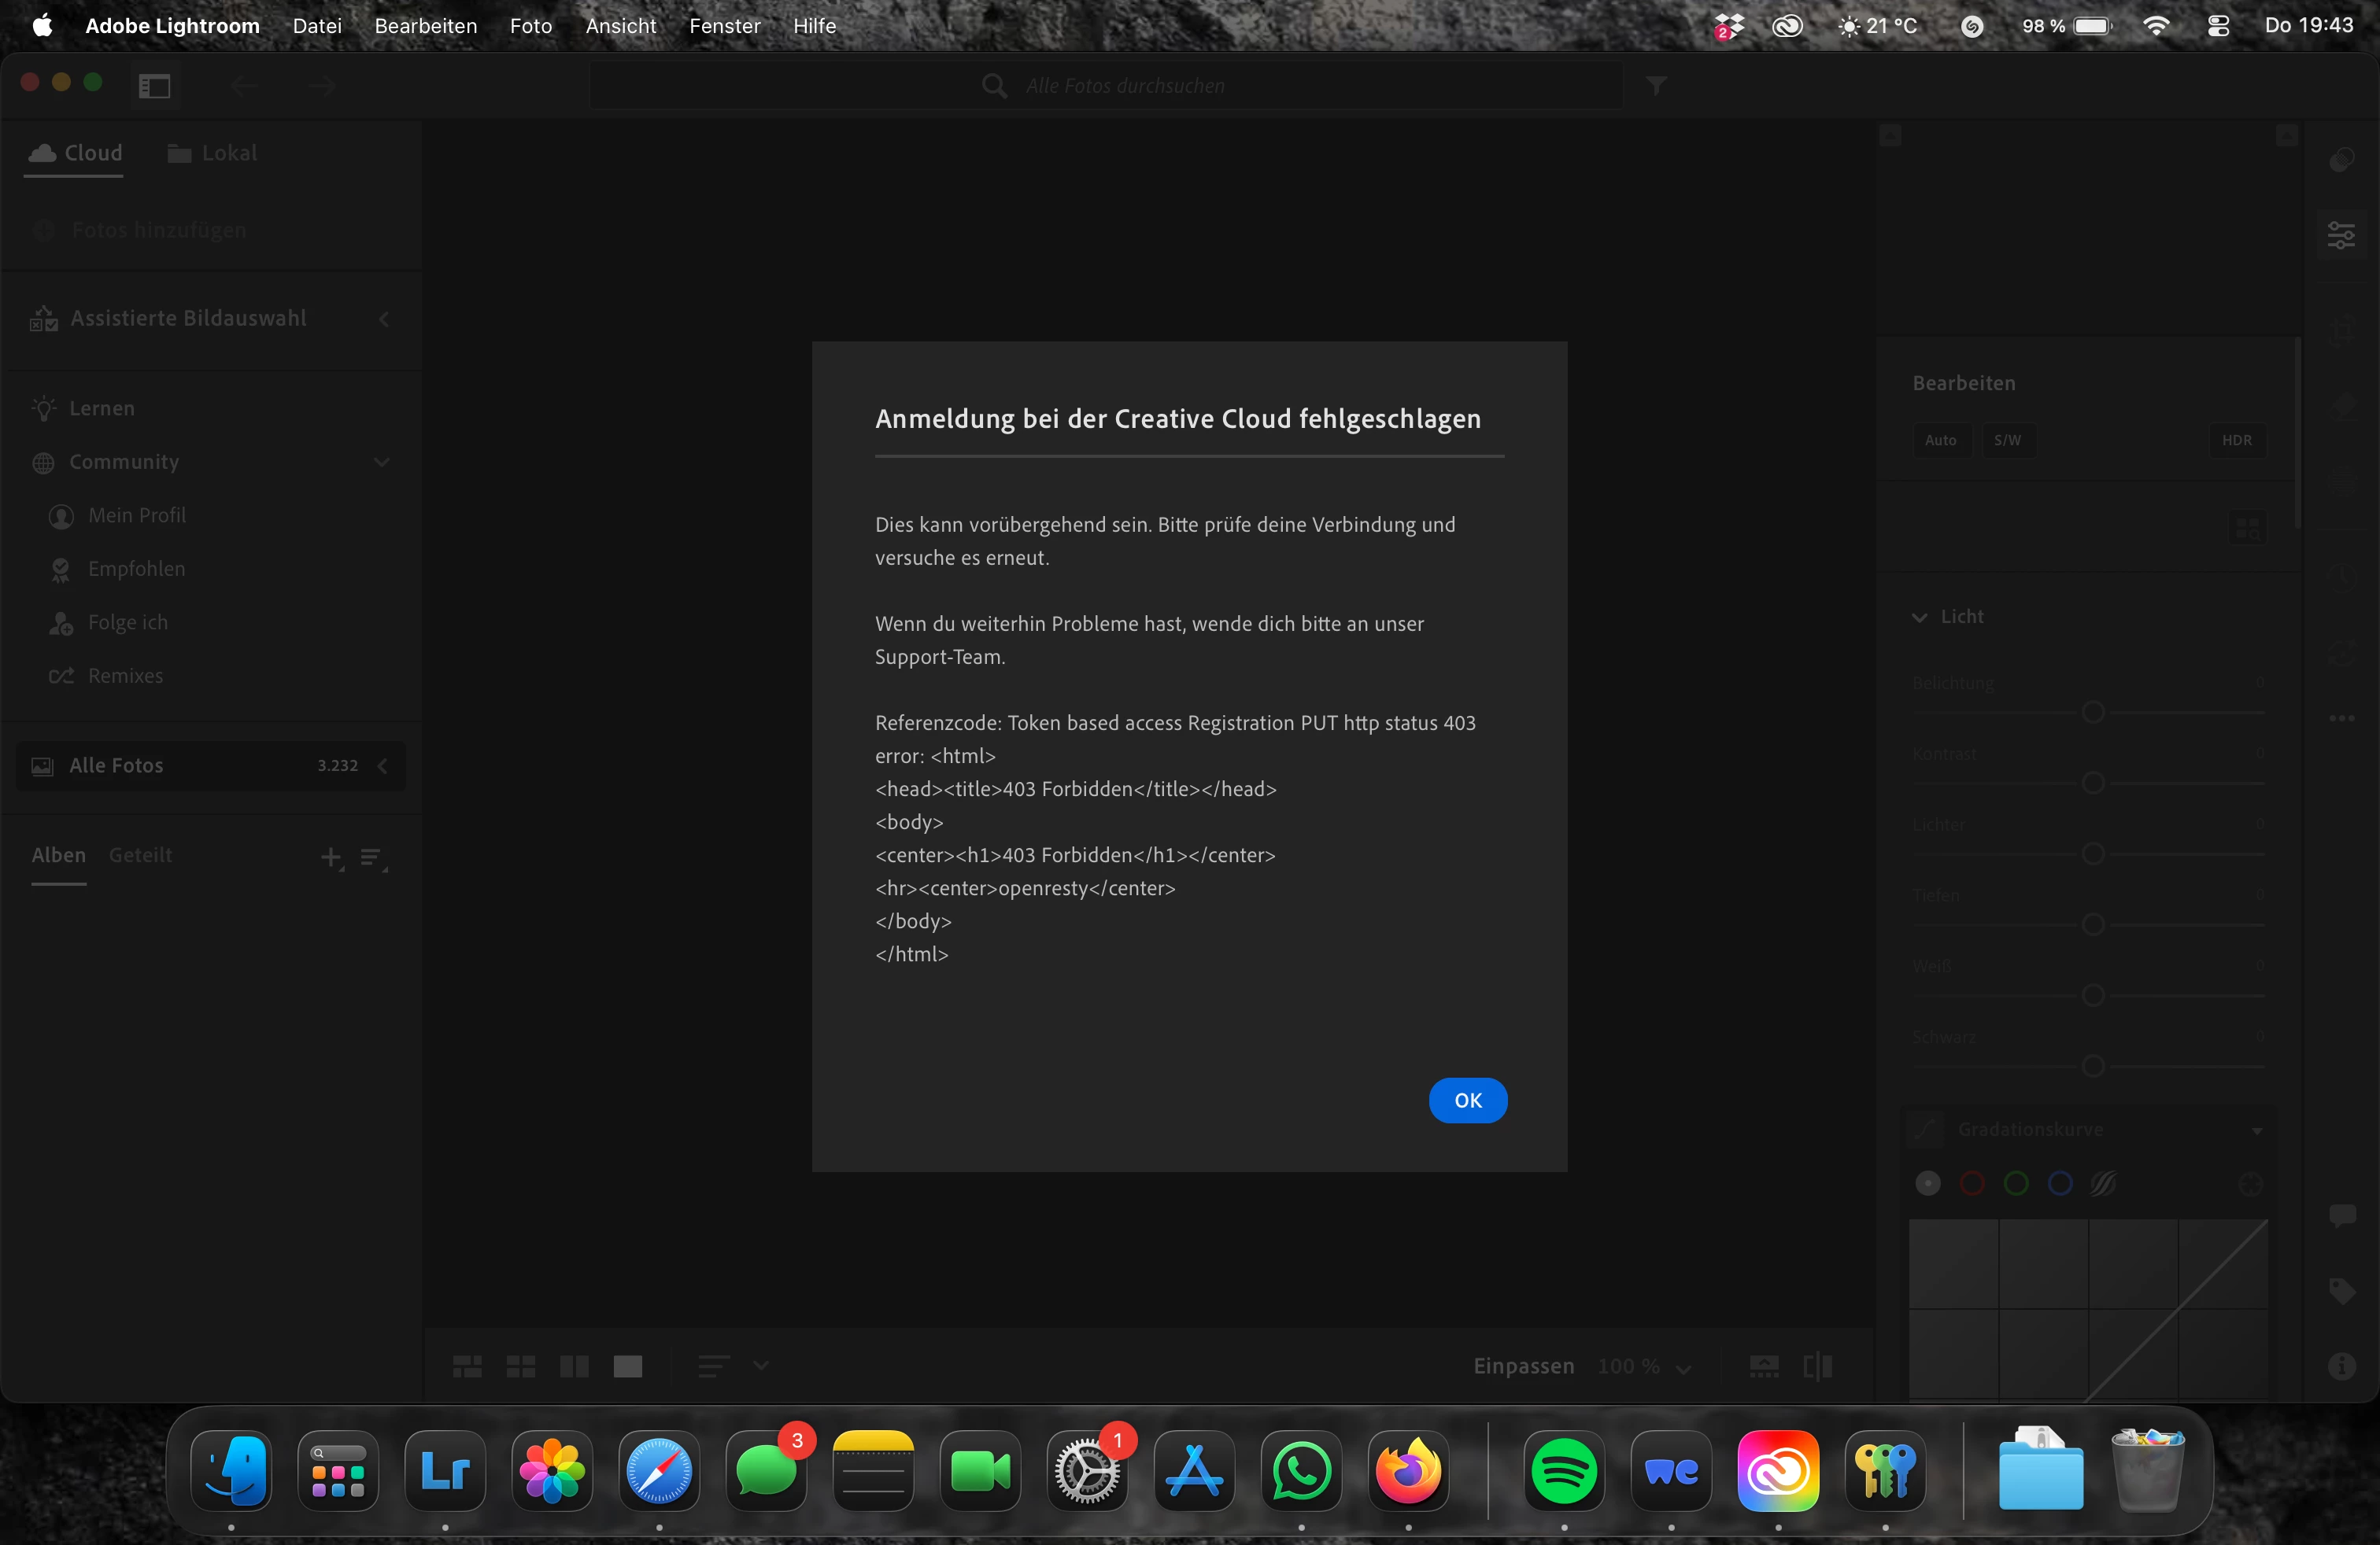
Task: Click the Alle Fotos durchsuchen search field
Action: 1105,86
